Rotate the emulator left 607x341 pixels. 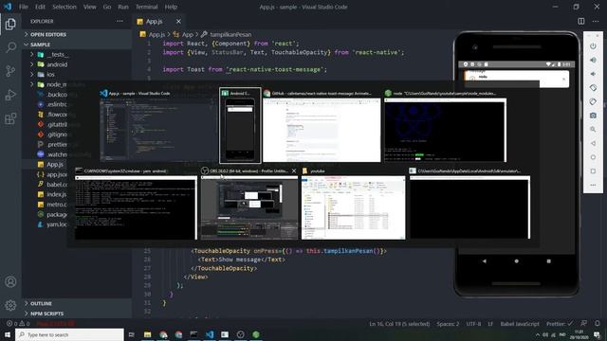[593, 88]
